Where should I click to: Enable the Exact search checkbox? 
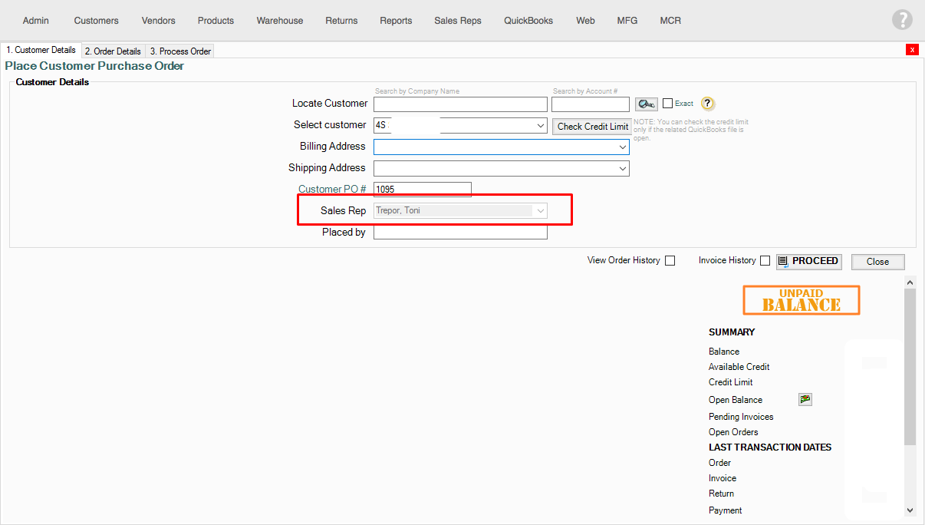click(667, 104)
